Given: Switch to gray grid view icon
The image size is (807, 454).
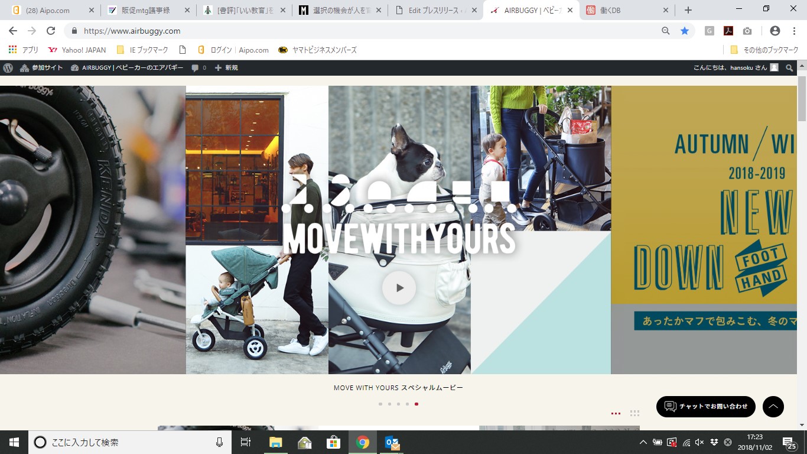Looking at the screenshot, I should (x=634, y=414).
